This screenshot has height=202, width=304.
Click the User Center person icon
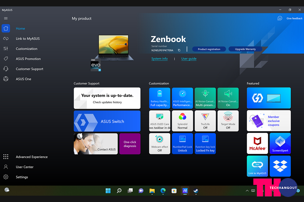[6, 167]
